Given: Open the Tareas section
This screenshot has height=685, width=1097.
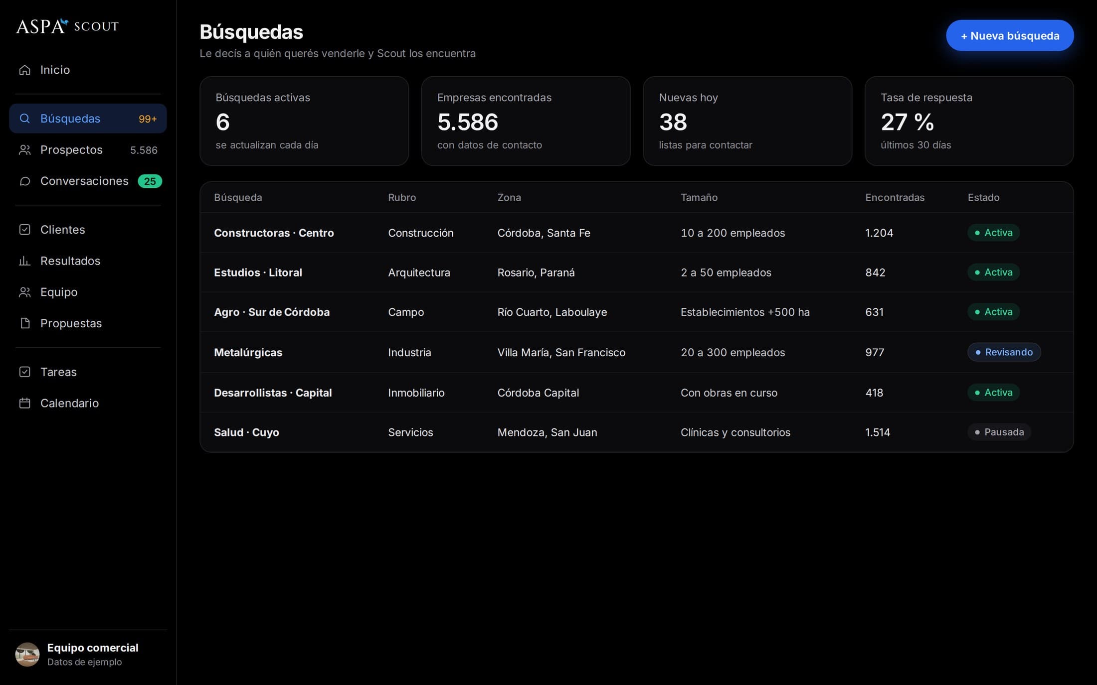Looking at the screenshot, I should coord(88,372).
